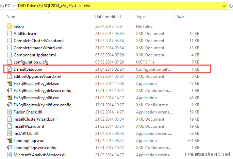Select the file named EditionUpgradeWizard.xml
Screen dimensions: 233x159
point(37,76)
